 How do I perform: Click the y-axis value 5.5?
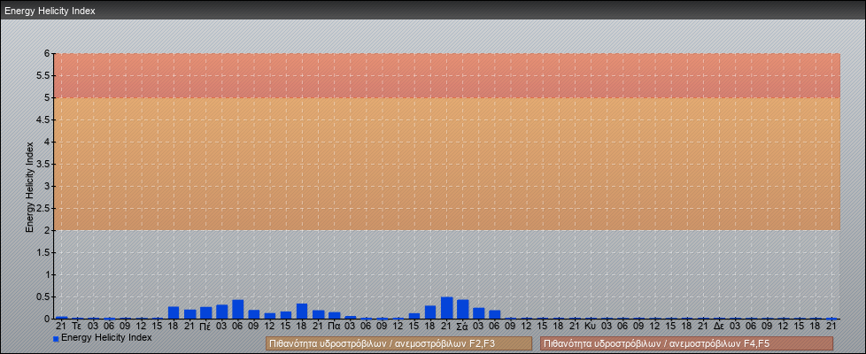coord(44,75)
